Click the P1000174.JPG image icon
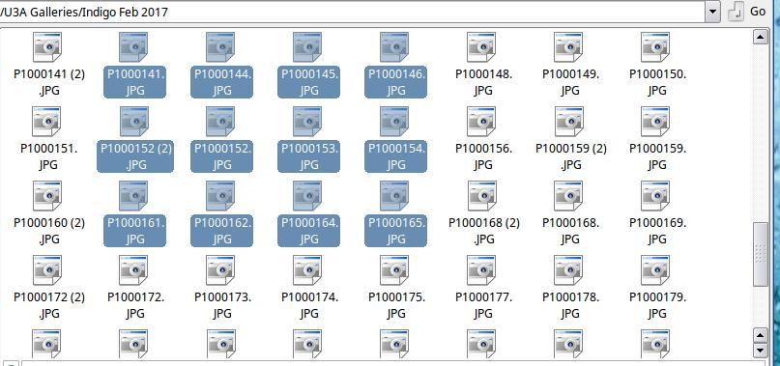Viewport: 780px width, 366px height. point(308,270)
